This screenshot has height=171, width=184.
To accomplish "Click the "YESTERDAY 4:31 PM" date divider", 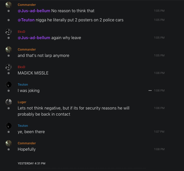I will (31, 163).
